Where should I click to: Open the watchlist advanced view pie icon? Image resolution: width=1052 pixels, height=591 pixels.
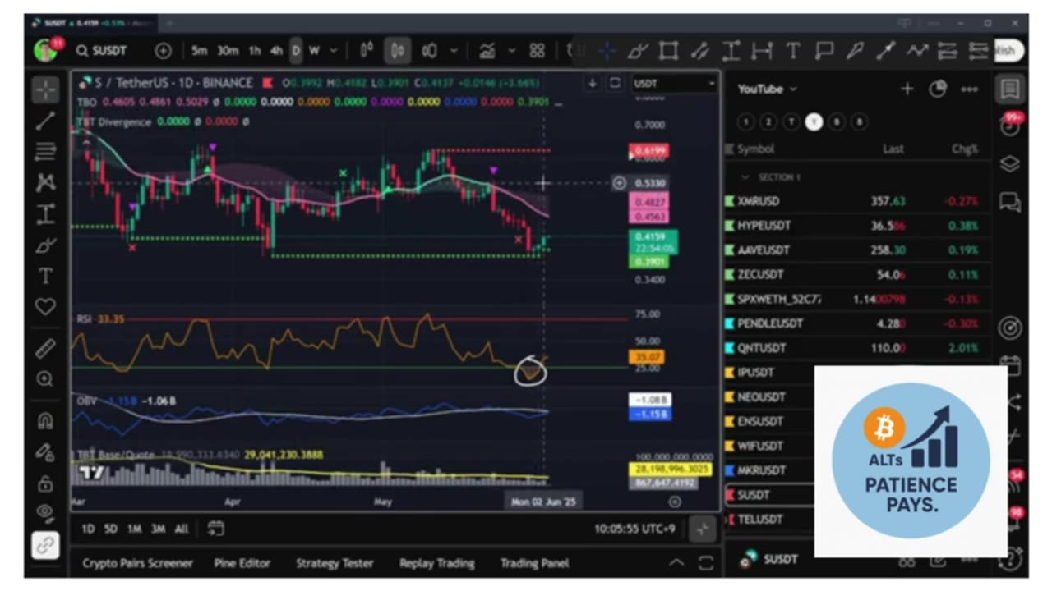(x=938, y=89)
